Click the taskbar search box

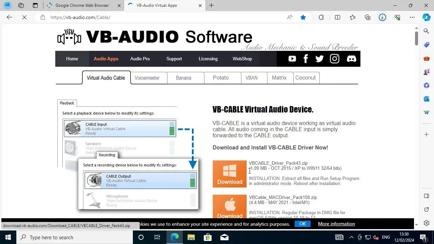[x=75, y=237]
